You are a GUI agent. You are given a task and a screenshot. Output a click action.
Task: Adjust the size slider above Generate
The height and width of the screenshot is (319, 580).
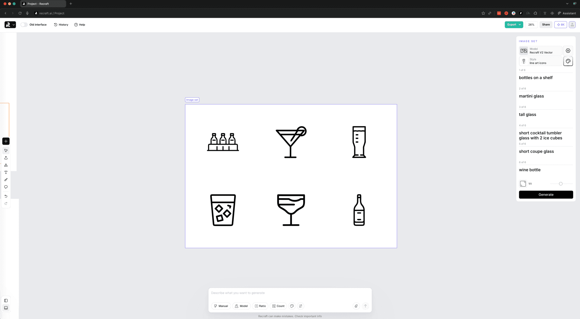pyautogui.click(x=561, y=184)
